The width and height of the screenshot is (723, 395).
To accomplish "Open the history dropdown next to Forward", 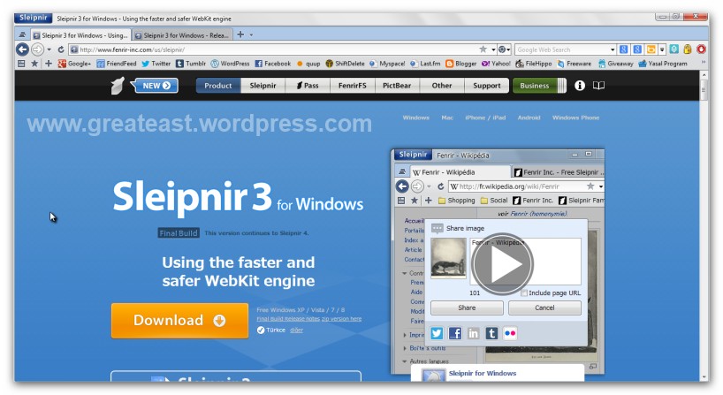I will click(49, 49).
